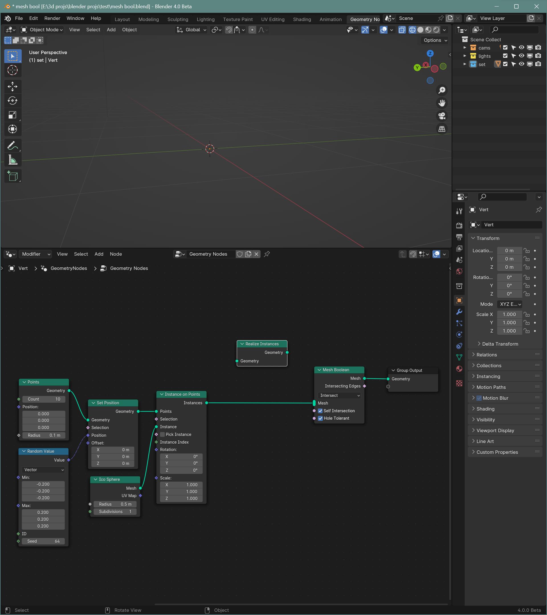Open the Tool properties tab
Screen dimensions: 547x615
(459, 212)
